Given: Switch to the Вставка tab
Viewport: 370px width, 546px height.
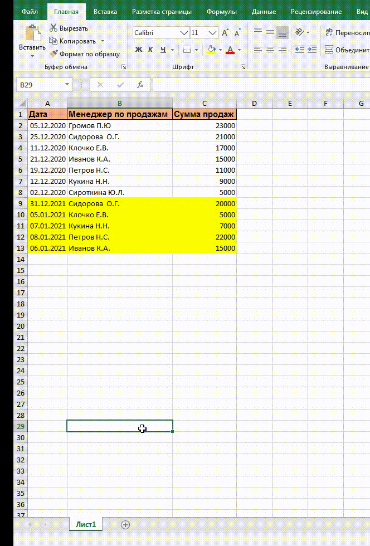Looking at the screenshot, I should (x=105, y=12).
